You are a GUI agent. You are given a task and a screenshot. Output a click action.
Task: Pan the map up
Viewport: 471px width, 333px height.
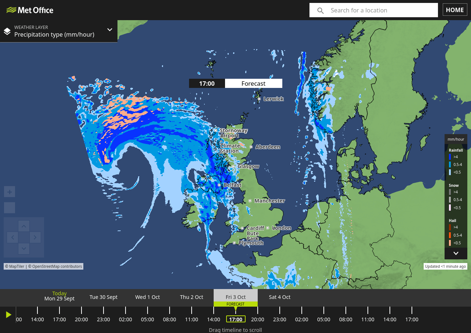pos(24,226)
